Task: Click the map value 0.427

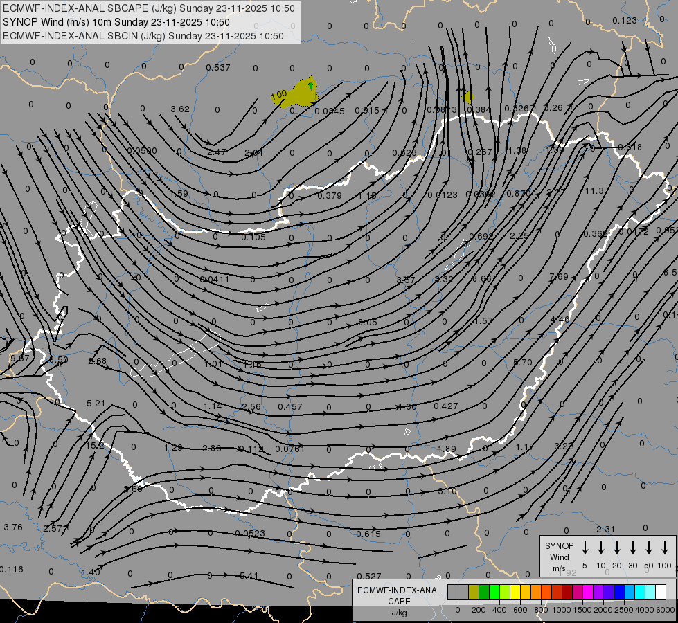Action: click(x=446, y=406)
